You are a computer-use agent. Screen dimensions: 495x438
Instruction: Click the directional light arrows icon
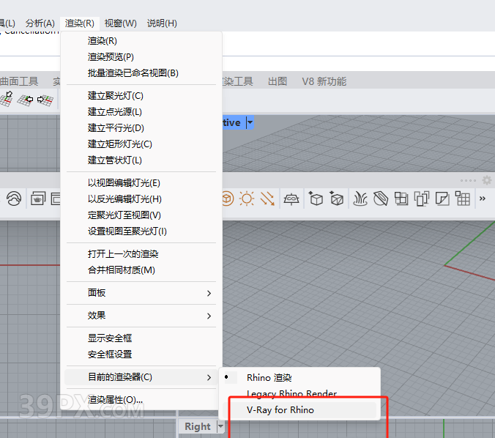[x=267, y=198]
